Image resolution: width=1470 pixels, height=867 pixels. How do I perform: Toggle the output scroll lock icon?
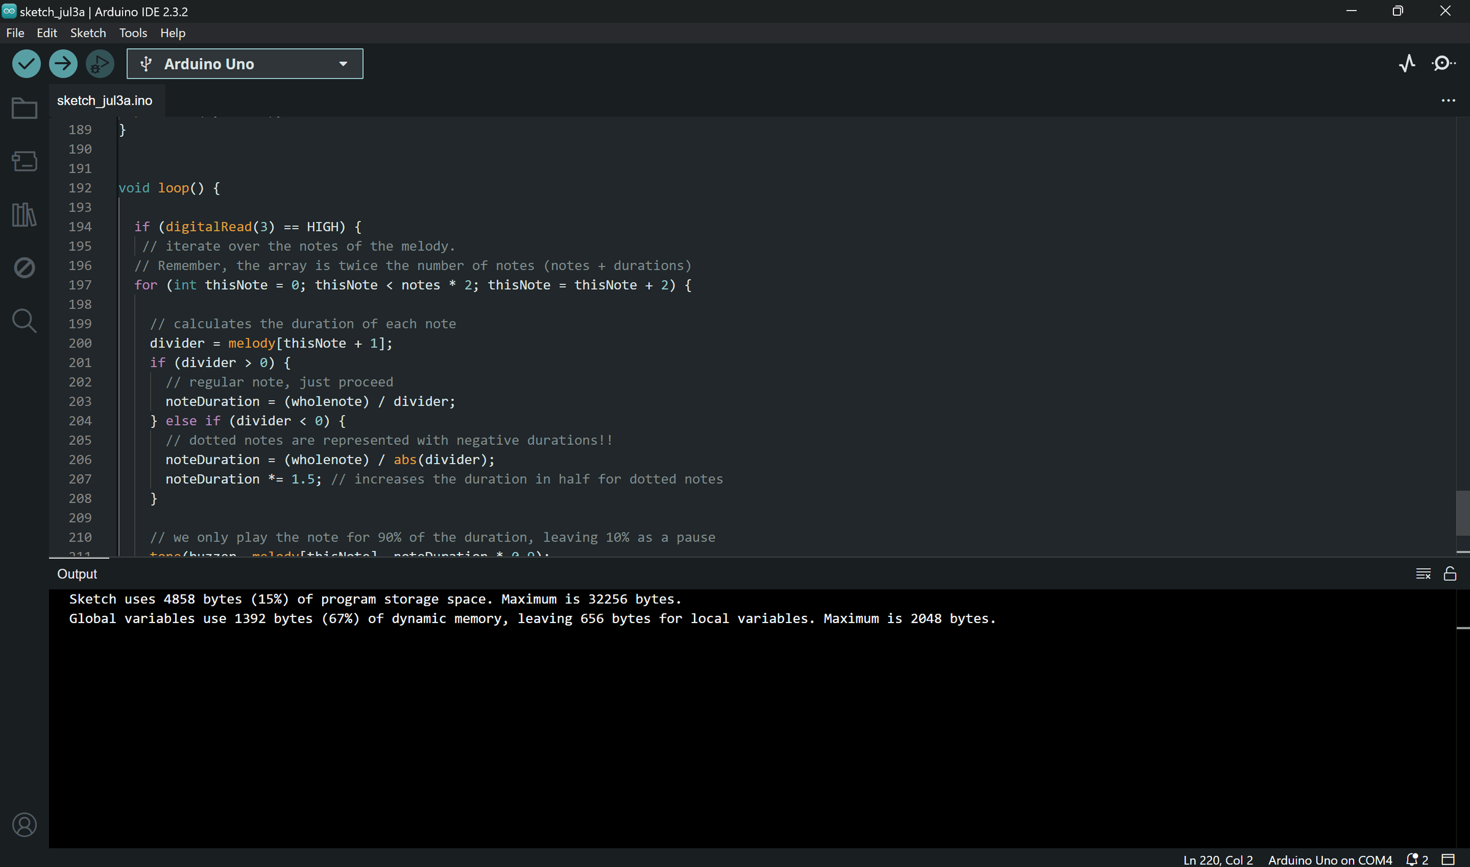(1450, 574)
